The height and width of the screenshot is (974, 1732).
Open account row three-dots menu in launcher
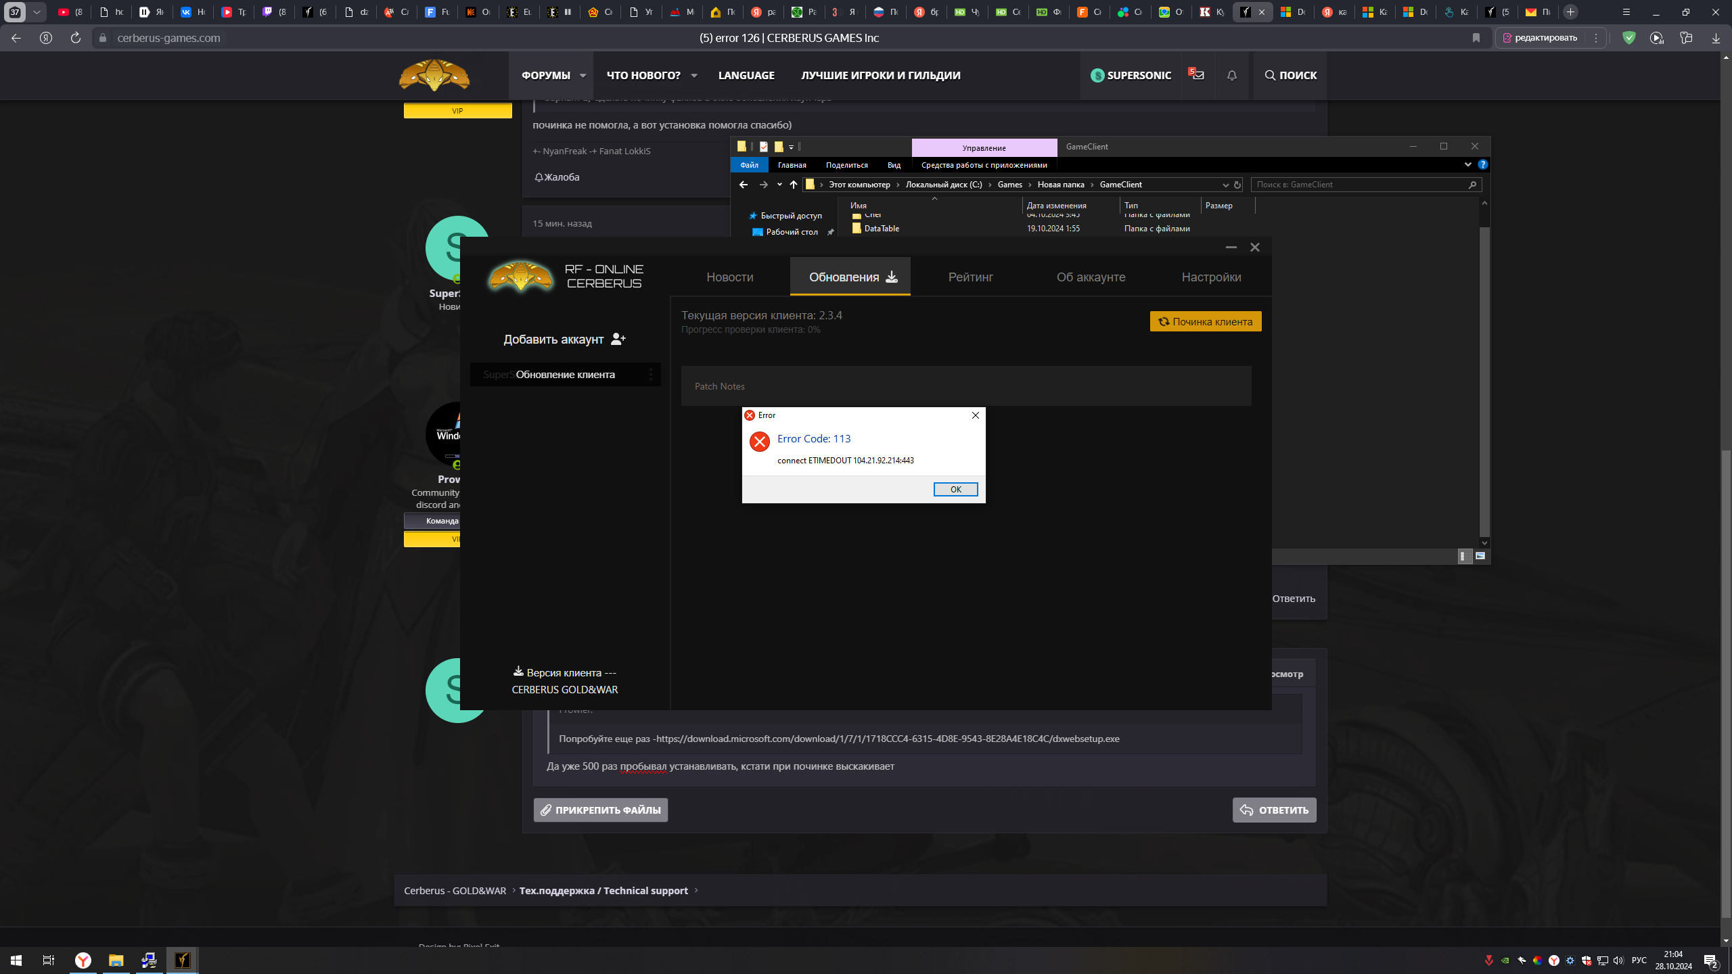click(651, 374)
